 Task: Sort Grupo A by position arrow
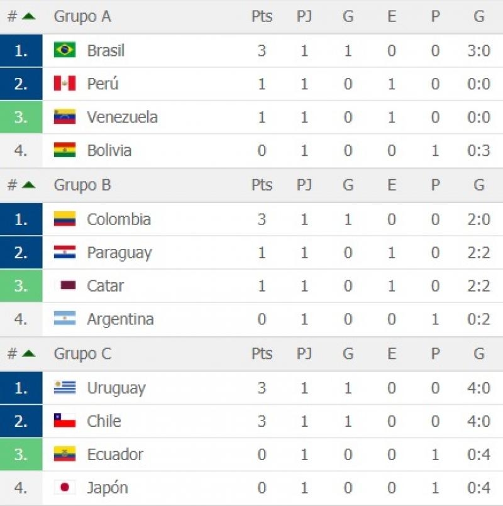(x=28, y=16)
